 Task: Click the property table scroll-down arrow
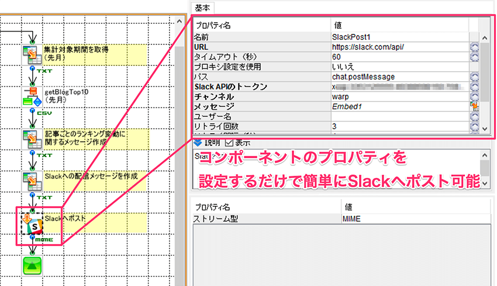coord(485,129)
